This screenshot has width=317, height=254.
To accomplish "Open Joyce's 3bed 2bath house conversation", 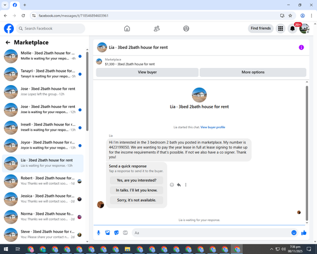I will tap(42, 145).
